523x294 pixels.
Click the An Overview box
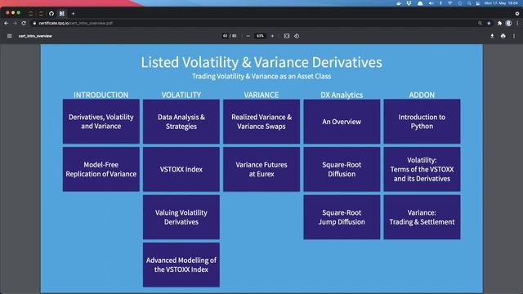pos(342,122)
